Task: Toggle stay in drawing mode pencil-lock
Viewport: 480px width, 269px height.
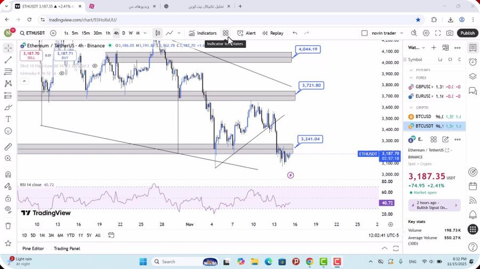Action: [8, 186]
